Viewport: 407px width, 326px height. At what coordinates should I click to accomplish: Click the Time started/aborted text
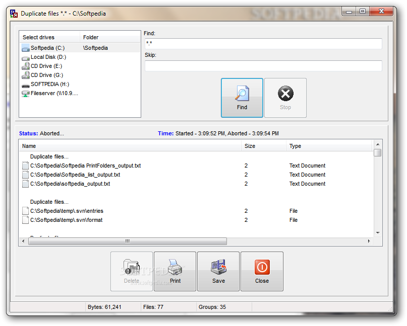pos(218,134)
